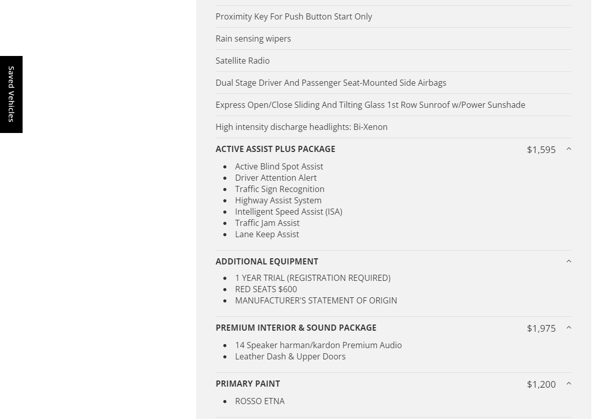Click PREMIUM INTERIOR & SOUND PACKAGE heading

coord(296,328)
